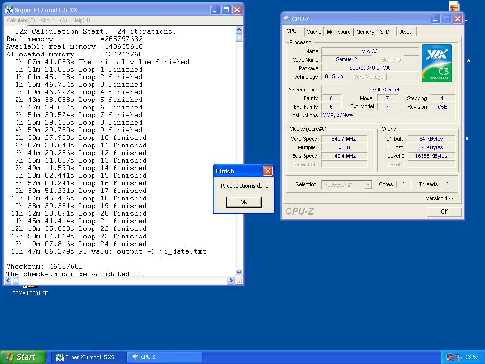The image size is (485, 364).
Task: Click the L1 Inst. value 64 KBytes
Action: [x=431, y=148]
